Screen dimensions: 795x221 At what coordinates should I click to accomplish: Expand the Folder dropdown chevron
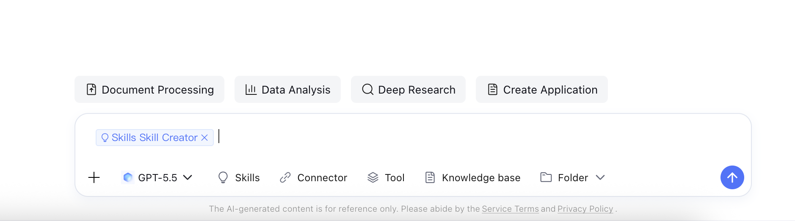pyautogui.click(x=600, y=177)
